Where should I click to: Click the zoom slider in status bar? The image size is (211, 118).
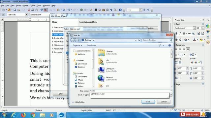193,110
